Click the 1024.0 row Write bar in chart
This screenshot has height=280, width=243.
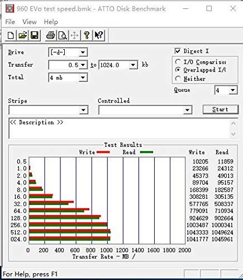[69, 237]
